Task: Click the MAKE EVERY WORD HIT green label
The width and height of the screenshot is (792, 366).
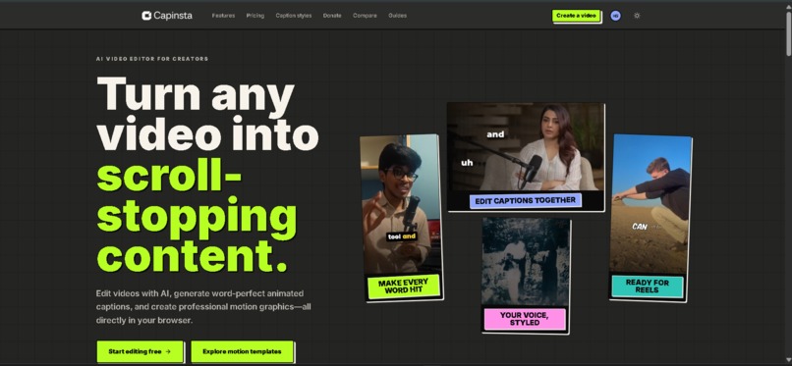Action: coord(403,286)
